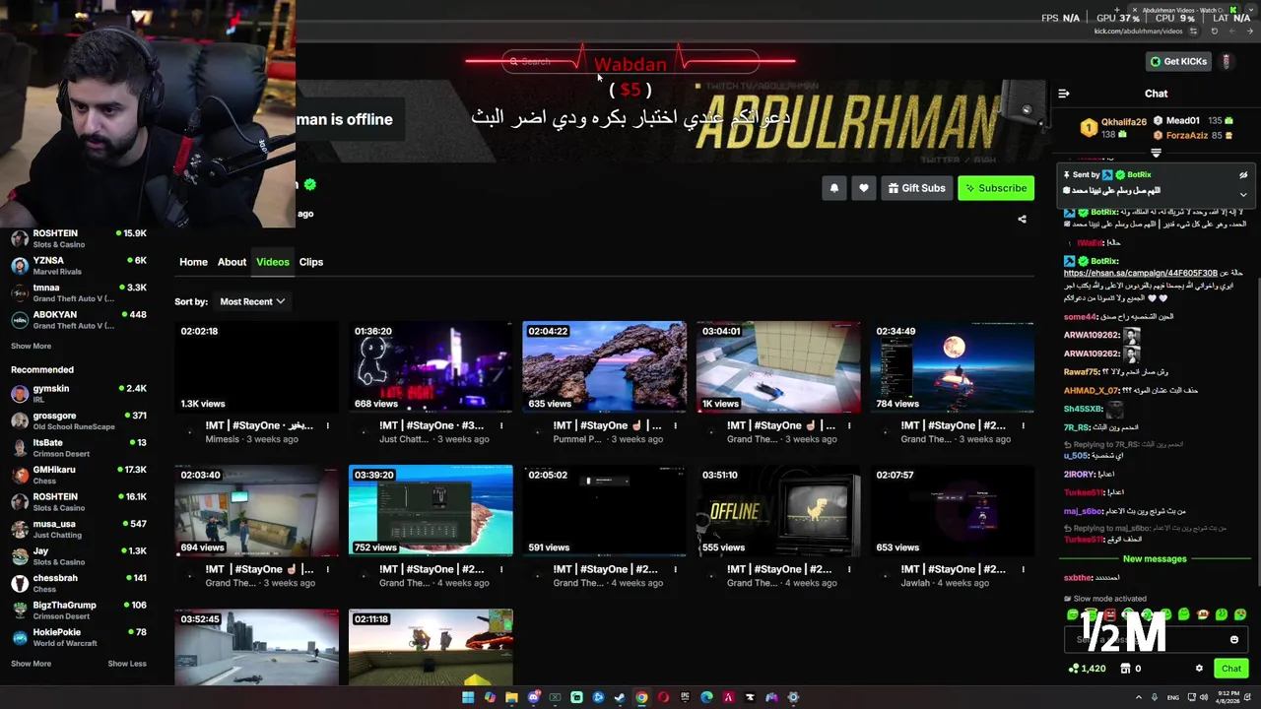This screenshot has height=709, width=1261.
Task: Open File Explorer from taskbar
Action: click(511, 697)
